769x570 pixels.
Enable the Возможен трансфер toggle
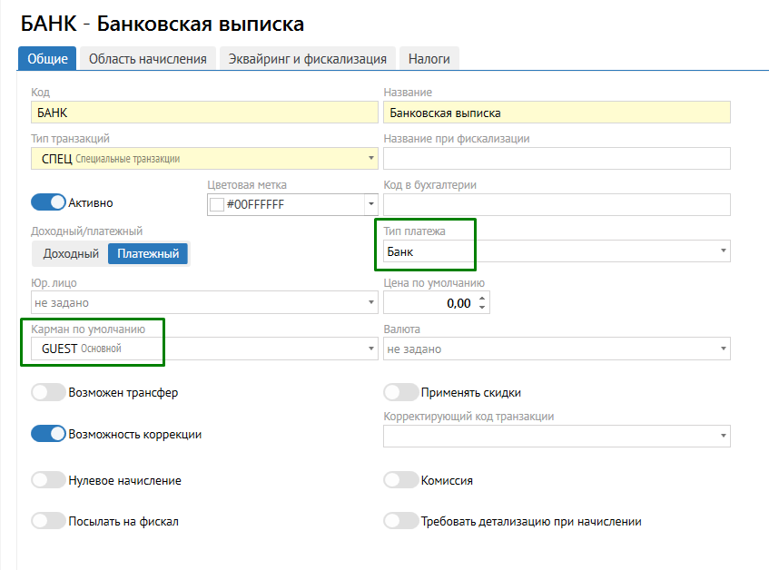(49, 393)
